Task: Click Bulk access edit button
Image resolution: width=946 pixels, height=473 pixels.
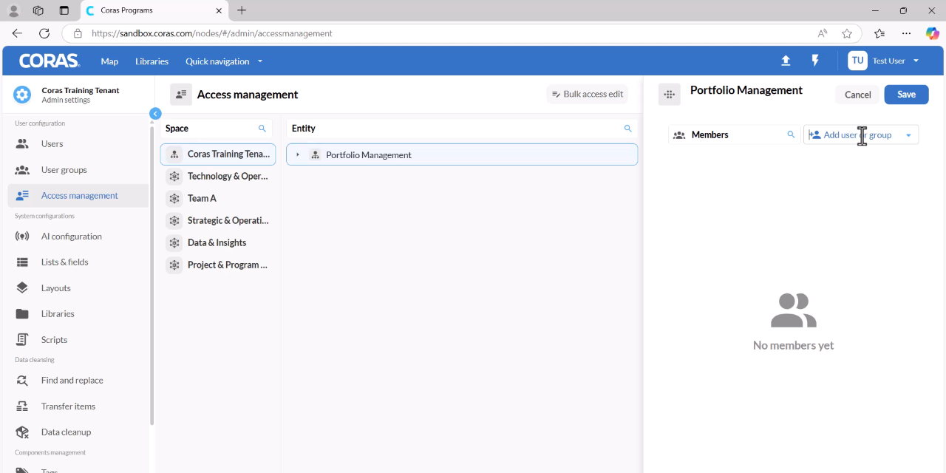Action: 588,95
